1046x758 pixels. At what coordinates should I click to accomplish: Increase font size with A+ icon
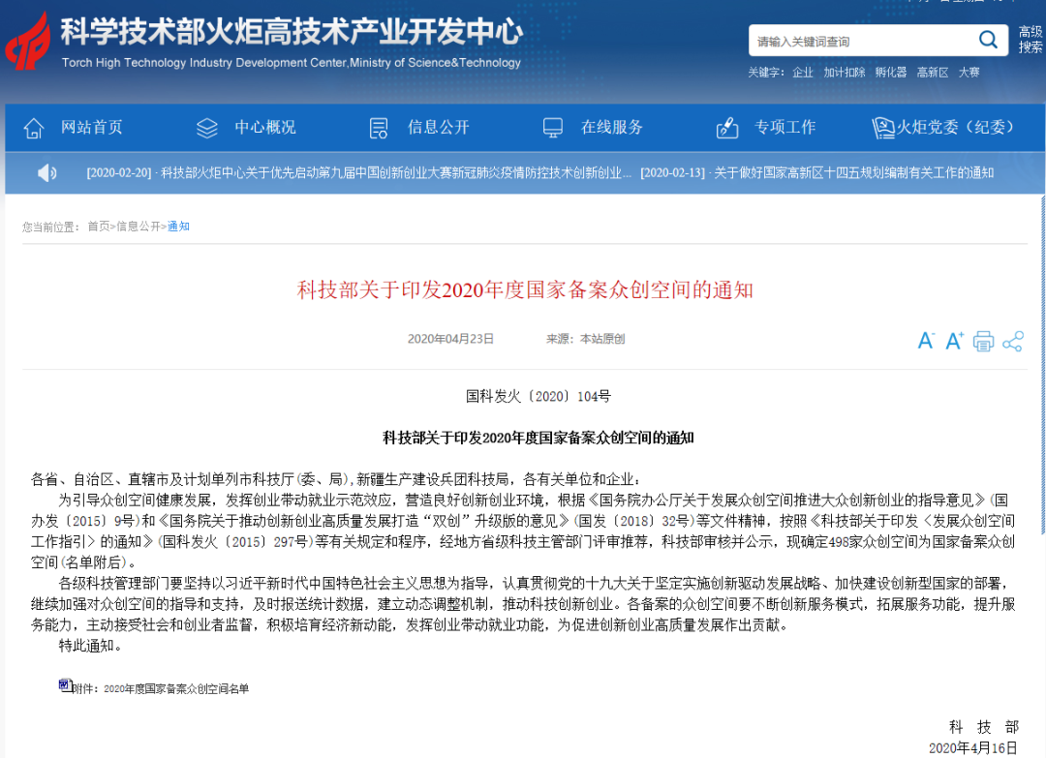pyautogui.click(x=955, y=341)
